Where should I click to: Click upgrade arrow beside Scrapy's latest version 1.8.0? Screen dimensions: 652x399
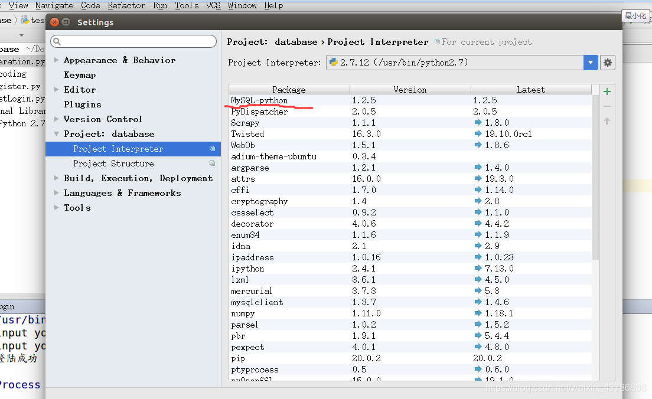[x=479, y=122]
